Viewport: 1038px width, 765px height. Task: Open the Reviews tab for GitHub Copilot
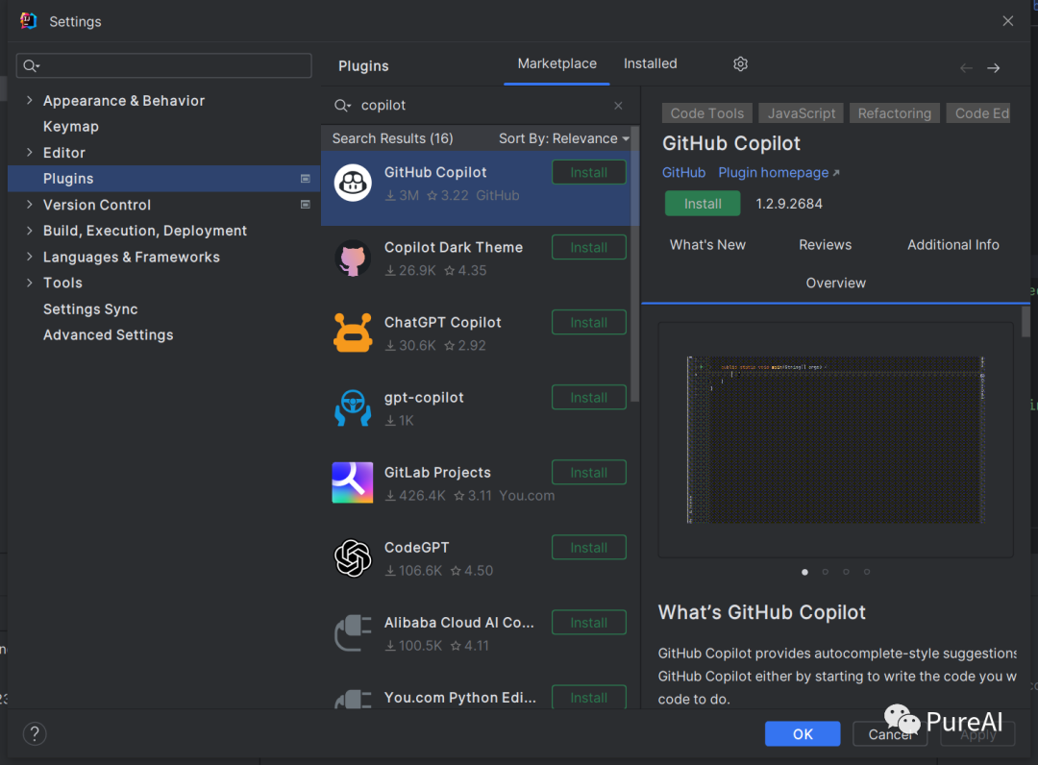pyautogui.click(x=825, y=244)
